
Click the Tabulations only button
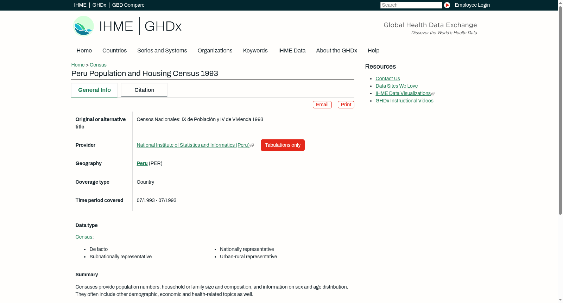click(x=283, y=145)
